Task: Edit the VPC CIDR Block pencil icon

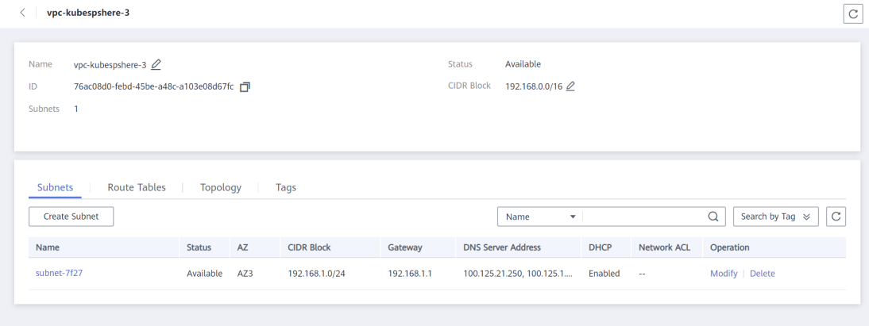Action: 570,86
